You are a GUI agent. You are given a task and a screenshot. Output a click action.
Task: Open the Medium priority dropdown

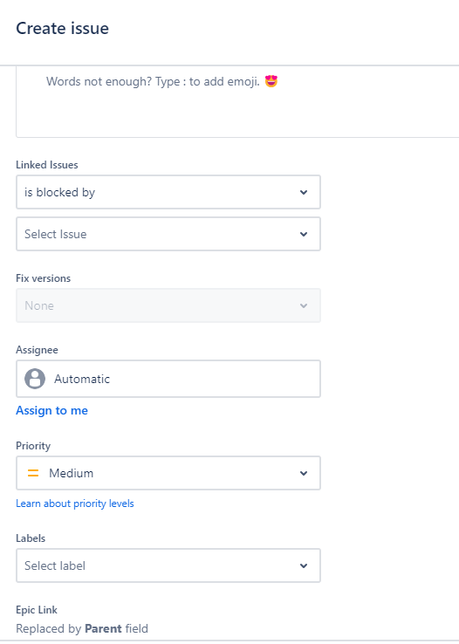[x=168, y=473]
